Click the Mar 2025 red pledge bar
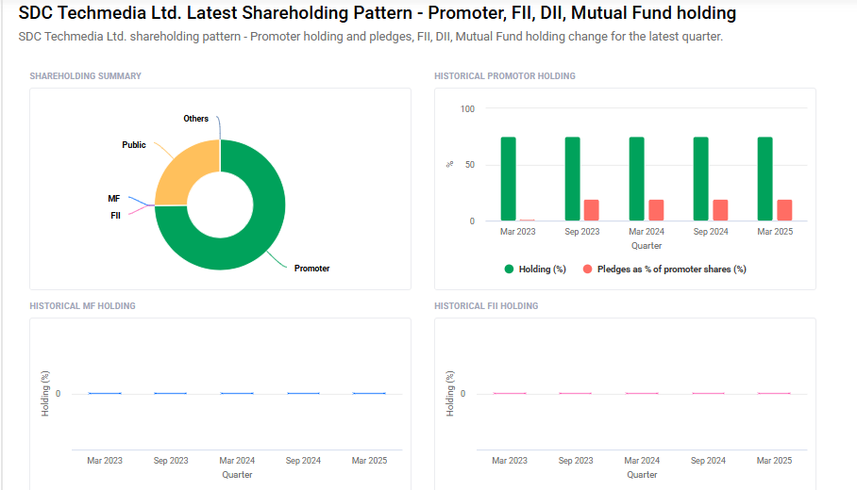The width and height of the screenshot is (857, 490). click(x=784, y=210)
